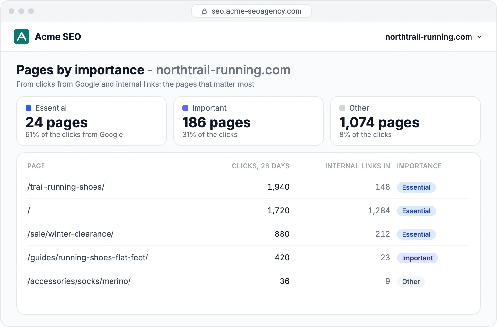Select the Other 1,074 pages card
The image size is (497, 327).
click(405, 121)
